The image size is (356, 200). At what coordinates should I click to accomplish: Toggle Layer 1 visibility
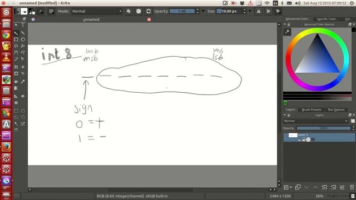pyautogui.click(x=286, y=136)
